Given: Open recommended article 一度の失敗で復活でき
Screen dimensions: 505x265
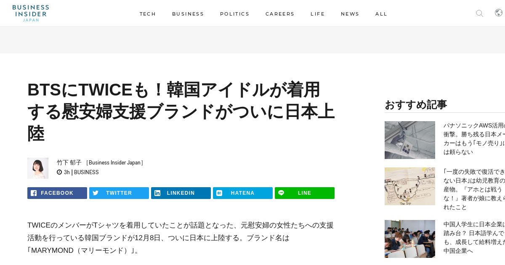Looking at the screenshot, I should click(474, 189).
